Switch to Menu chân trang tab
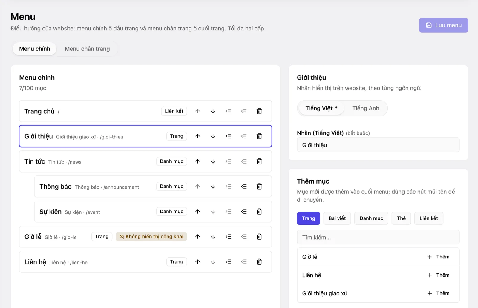The height and width of the screenshot is (308, 478). [87, 49]
